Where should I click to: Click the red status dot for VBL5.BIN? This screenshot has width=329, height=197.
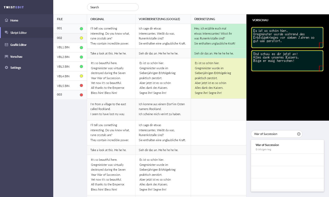81,86
